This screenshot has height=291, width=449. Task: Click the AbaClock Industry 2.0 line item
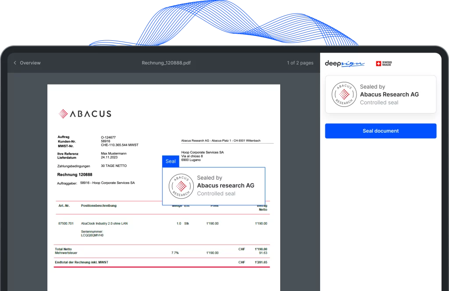pos(104,224)
